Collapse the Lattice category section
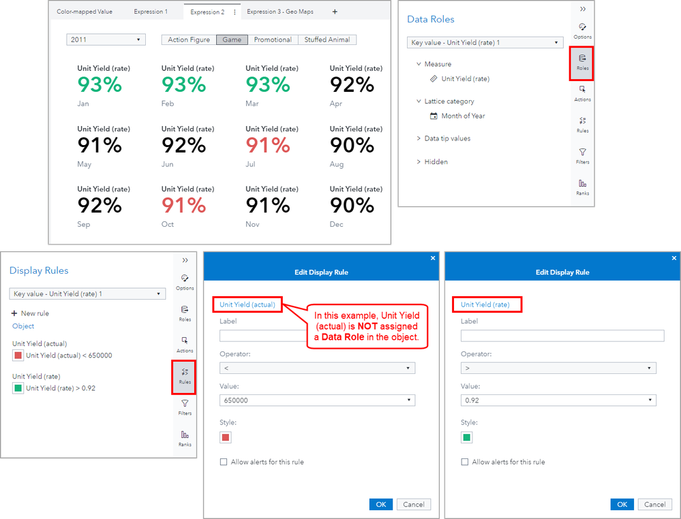This screenshot has height=519, width=681. coord(419,101)
